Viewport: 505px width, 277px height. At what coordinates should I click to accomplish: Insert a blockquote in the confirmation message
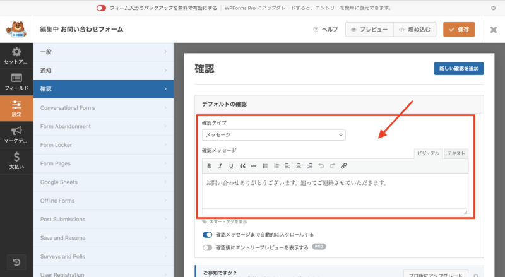point(242,166)
